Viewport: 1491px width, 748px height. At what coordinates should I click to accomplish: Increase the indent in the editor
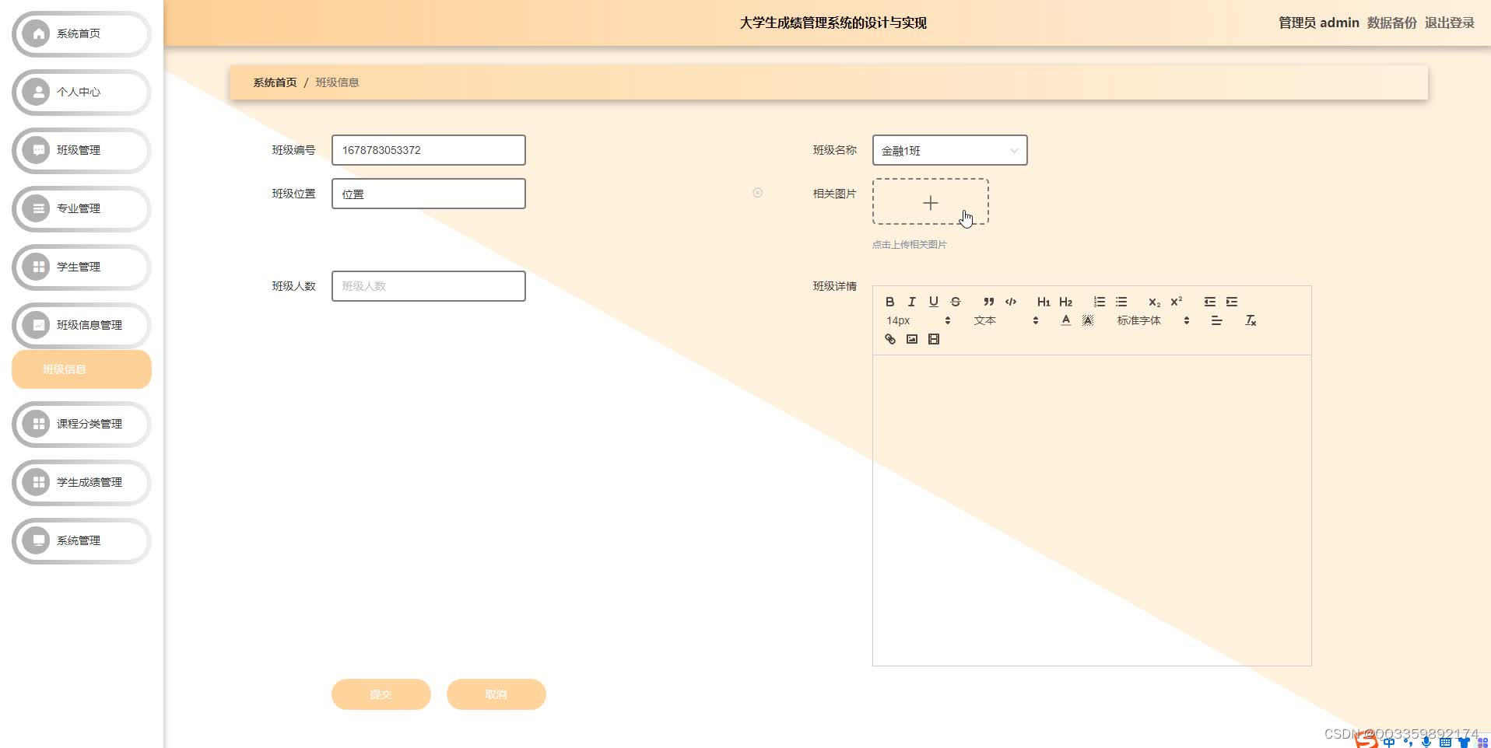pyautogui.click(x=1231, y=302)
